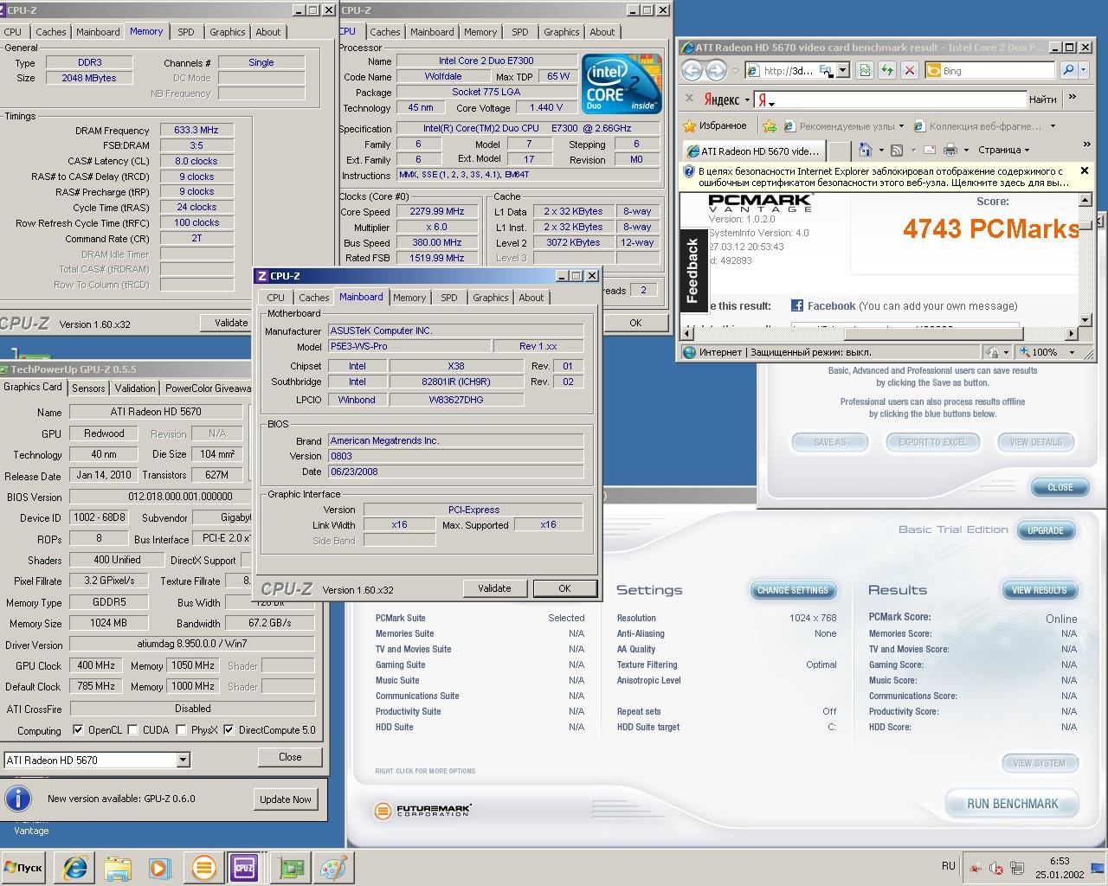
Task: Switch to CPU-Z on the taskbar
Action: point(245,867)
